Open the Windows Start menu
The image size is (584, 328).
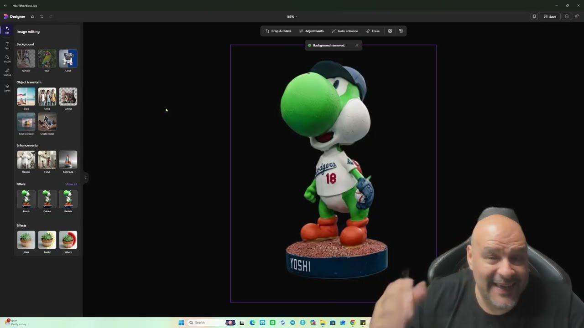tap(181, 323)
